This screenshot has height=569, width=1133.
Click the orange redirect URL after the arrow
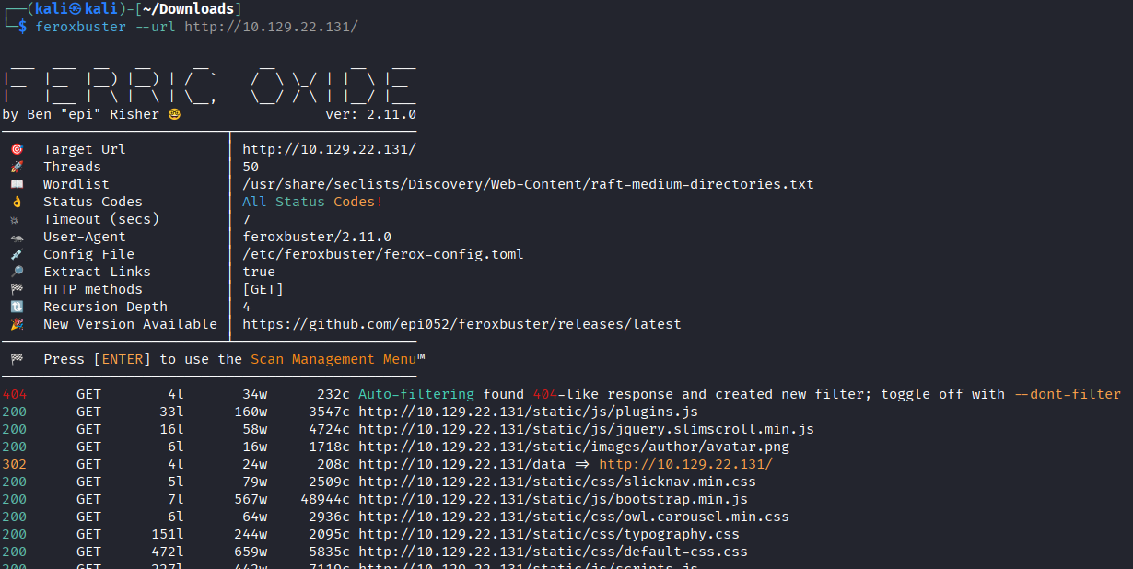687,464
